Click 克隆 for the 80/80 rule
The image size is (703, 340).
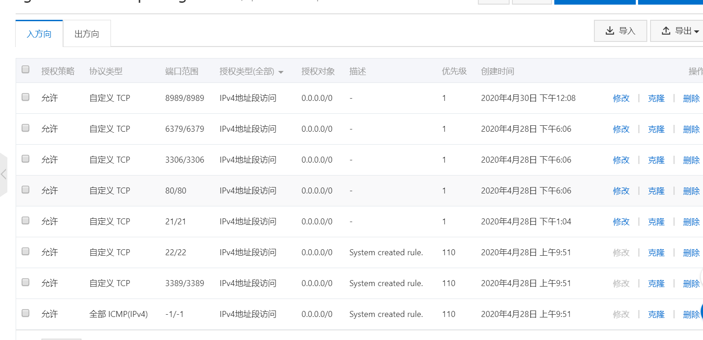tap(656, 191)
